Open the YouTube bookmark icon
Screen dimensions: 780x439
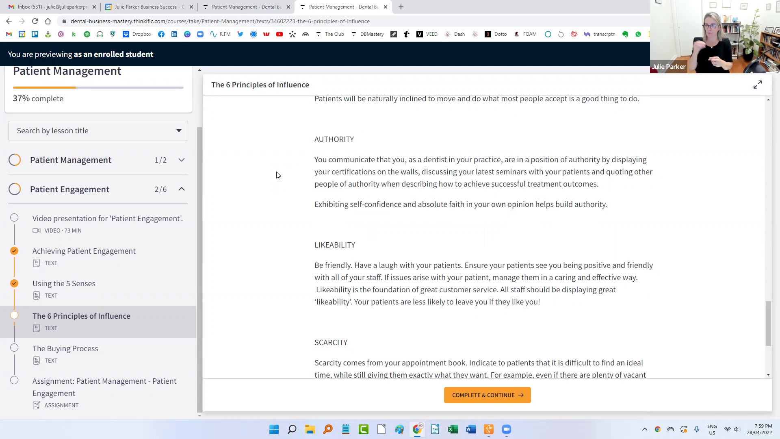279,34
